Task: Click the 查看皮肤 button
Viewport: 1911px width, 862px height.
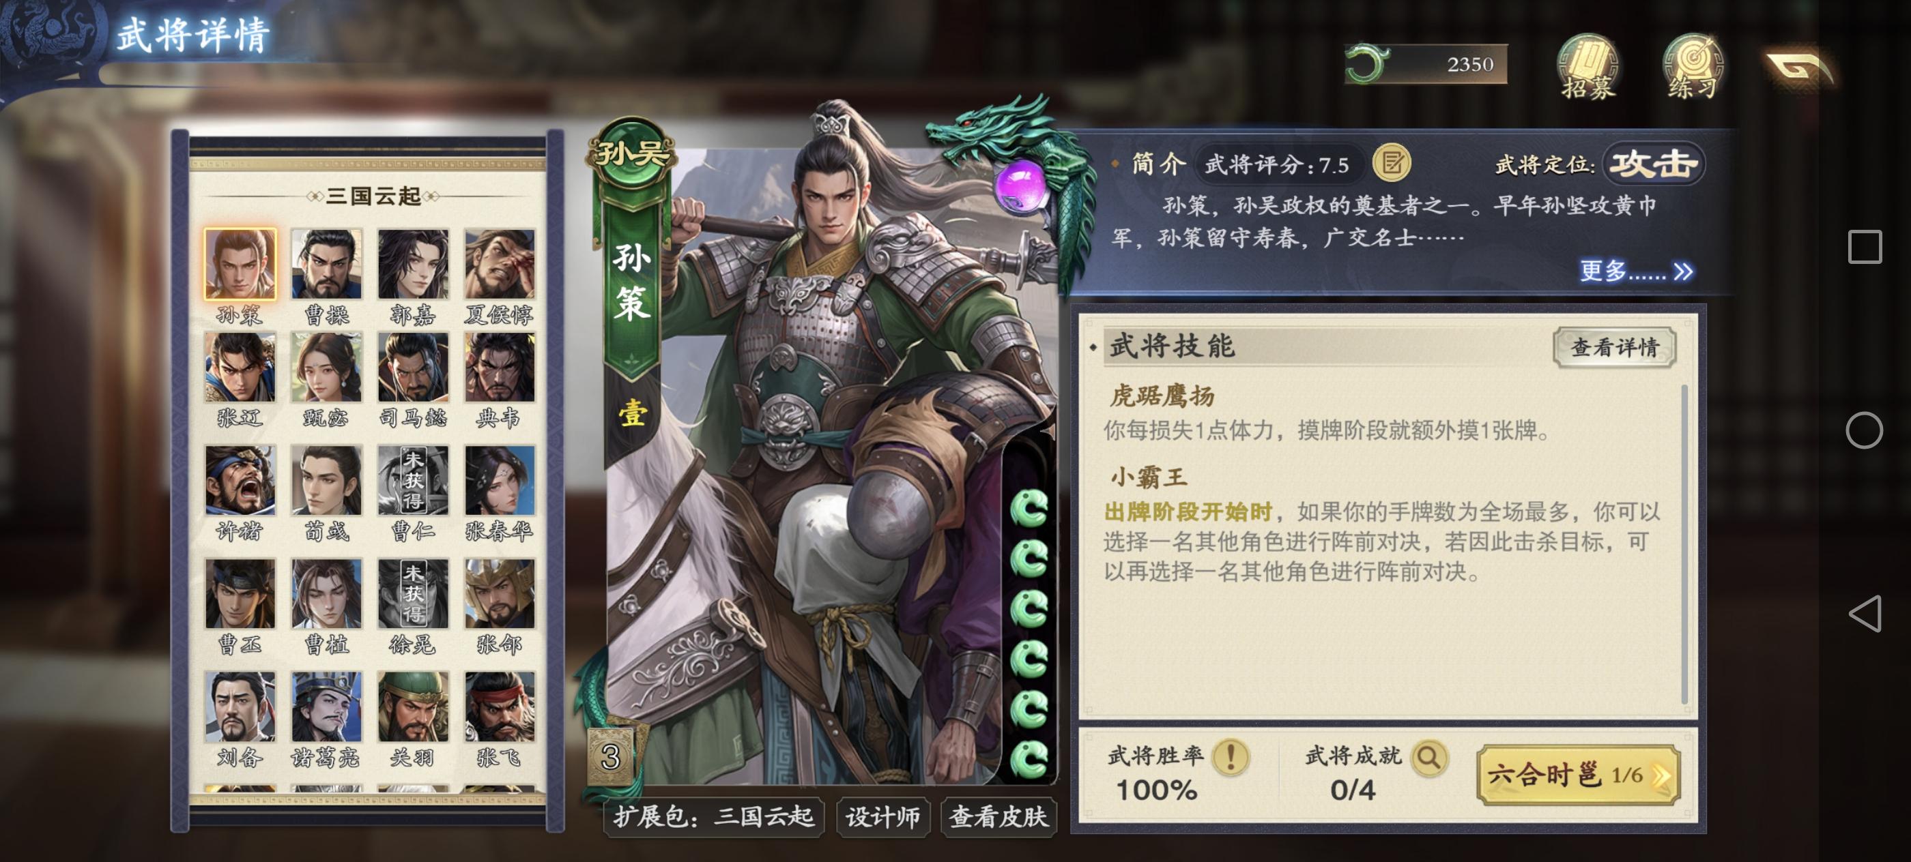Action: 998,817
